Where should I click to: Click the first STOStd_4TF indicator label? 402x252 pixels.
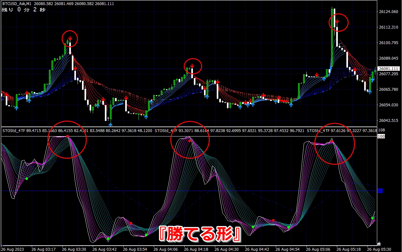(x=14, y=130)
